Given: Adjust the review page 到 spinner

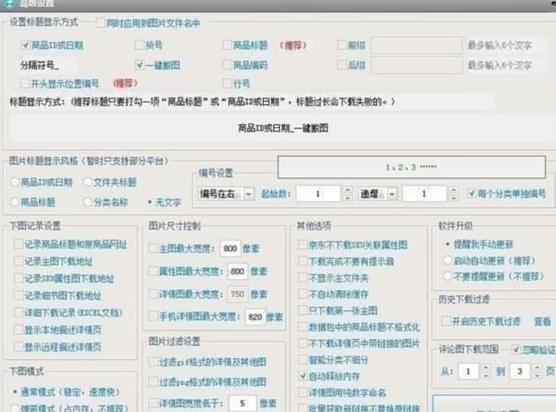Looking at the screenshot, I should (x=538, y=372).
